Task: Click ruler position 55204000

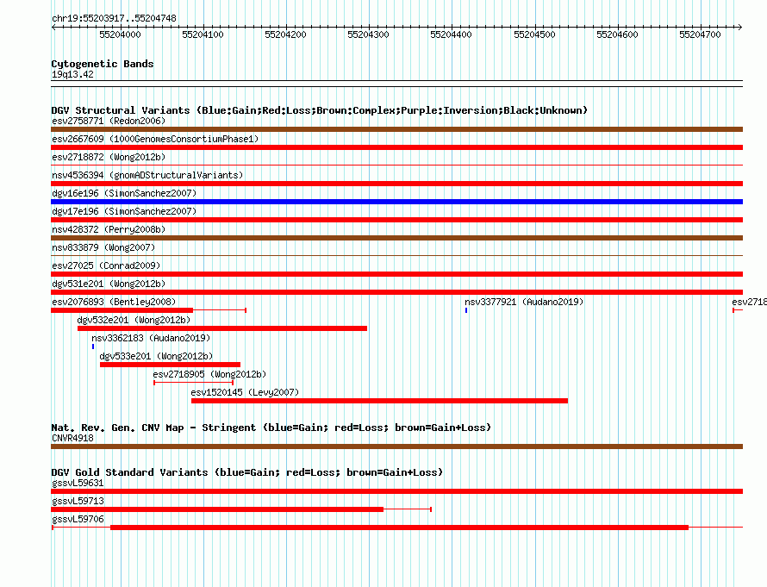Action: [x=120, y=34]
